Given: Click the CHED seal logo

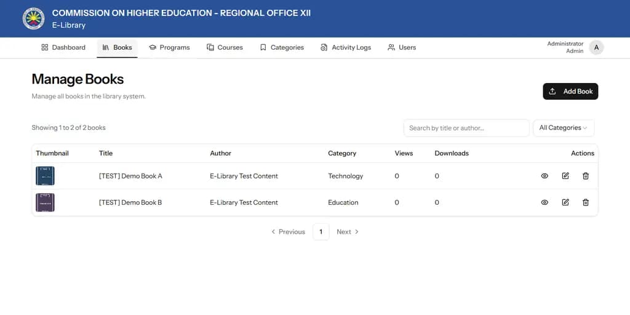Looking at the screenshot, I should [33, 18].
